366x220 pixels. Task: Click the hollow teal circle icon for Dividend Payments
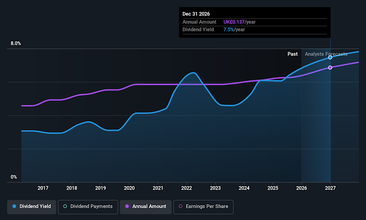(x=65, y=206)
